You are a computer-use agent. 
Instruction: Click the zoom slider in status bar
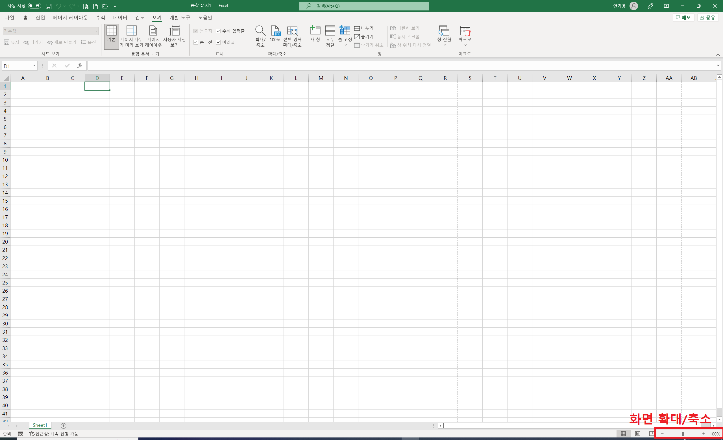[683, 434]
